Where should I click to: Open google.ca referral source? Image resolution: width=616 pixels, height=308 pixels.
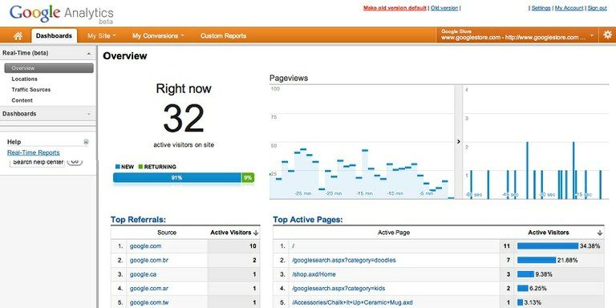tap(143, 274)
